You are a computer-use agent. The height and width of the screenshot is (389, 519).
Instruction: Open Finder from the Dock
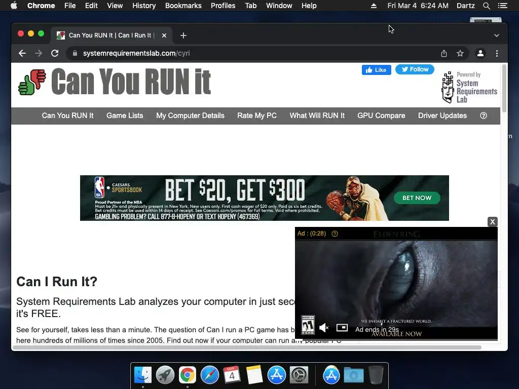coord(143,375)
